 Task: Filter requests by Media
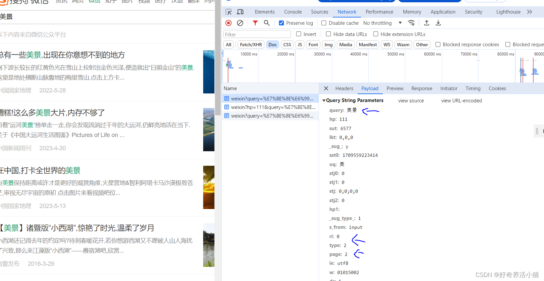pyautogui.click(x=346, y=45)
